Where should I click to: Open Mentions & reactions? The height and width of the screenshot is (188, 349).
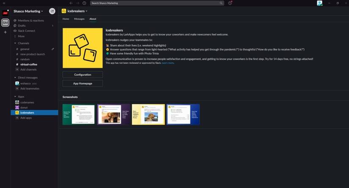31,20
